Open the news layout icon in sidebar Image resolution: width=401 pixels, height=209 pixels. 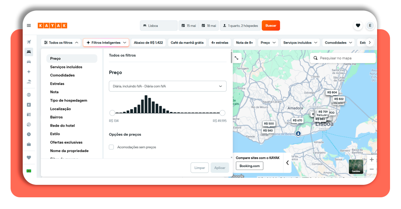coord(29,115)
